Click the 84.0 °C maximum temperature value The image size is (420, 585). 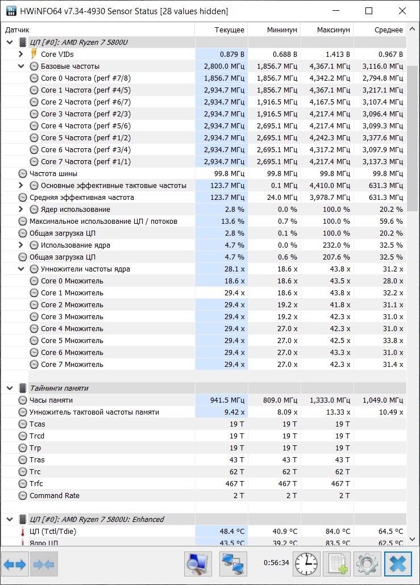pos(338,531)
